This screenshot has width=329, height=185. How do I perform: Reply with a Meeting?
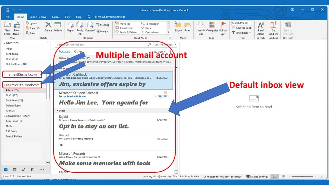pyautogui.click(x=103, y=25)
